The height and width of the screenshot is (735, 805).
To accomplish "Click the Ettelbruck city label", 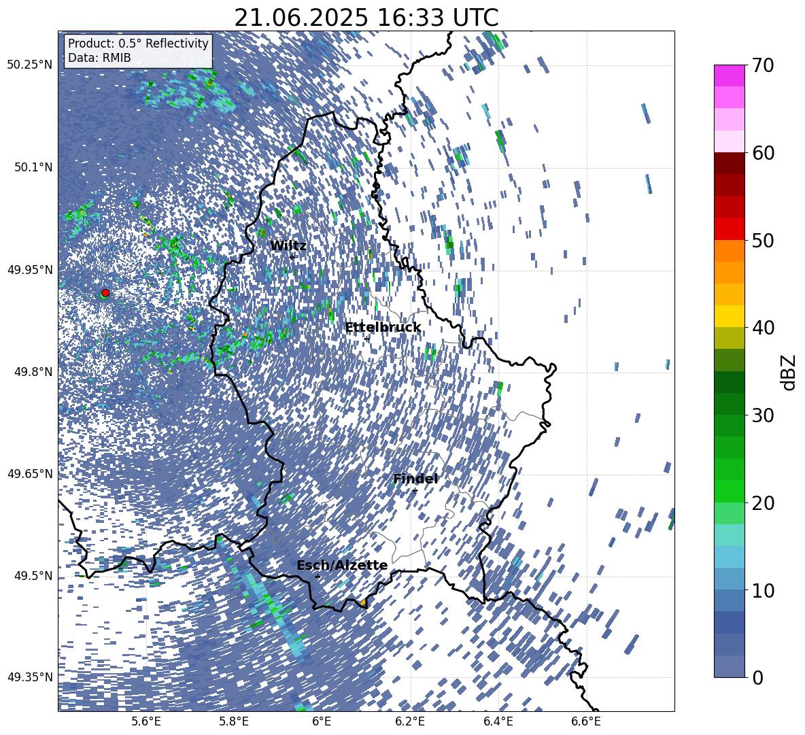I will 383,328.
